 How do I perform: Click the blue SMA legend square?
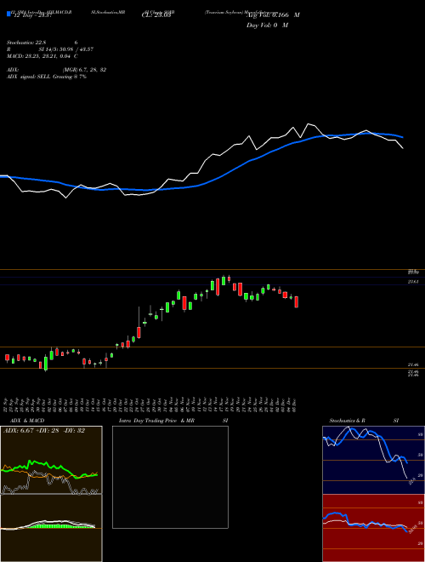coord(9,14)
